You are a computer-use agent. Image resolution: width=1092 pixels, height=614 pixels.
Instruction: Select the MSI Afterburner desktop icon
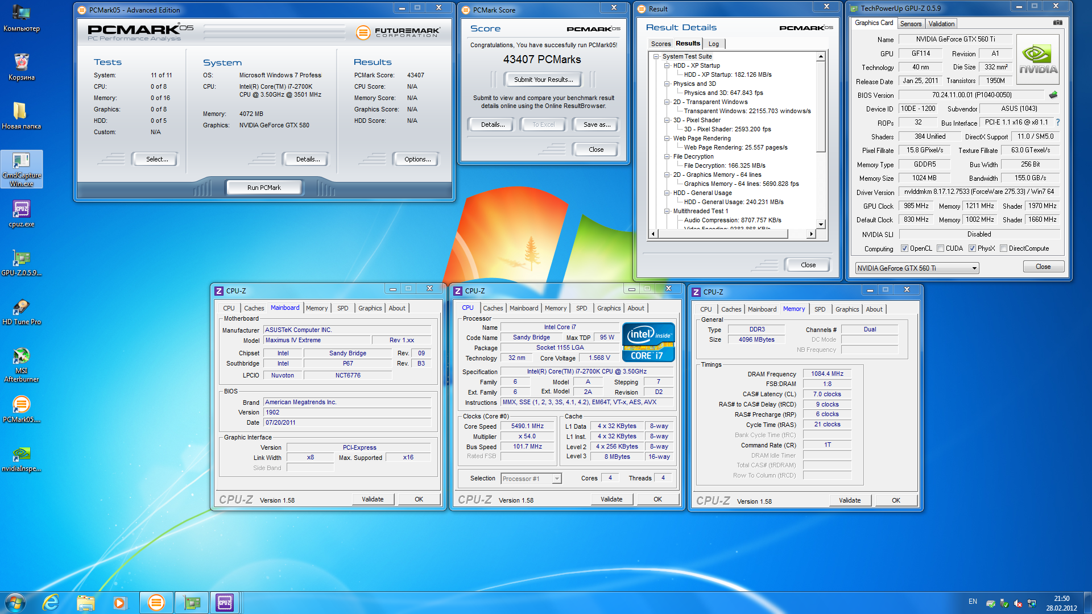[x=21, y=365]
